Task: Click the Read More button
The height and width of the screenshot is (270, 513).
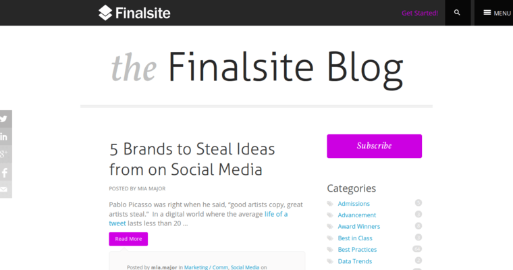Action: click(128, 239)
